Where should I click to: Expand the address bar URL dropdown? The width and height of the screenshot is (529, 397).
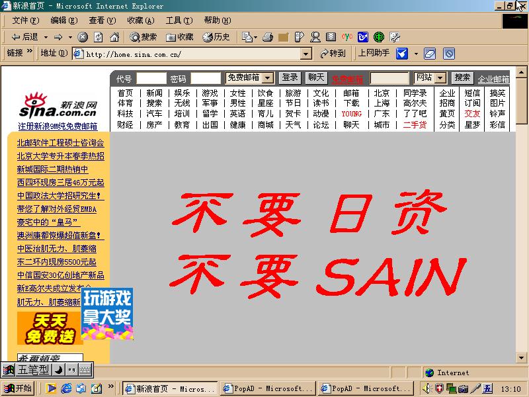tap(306, 54)
